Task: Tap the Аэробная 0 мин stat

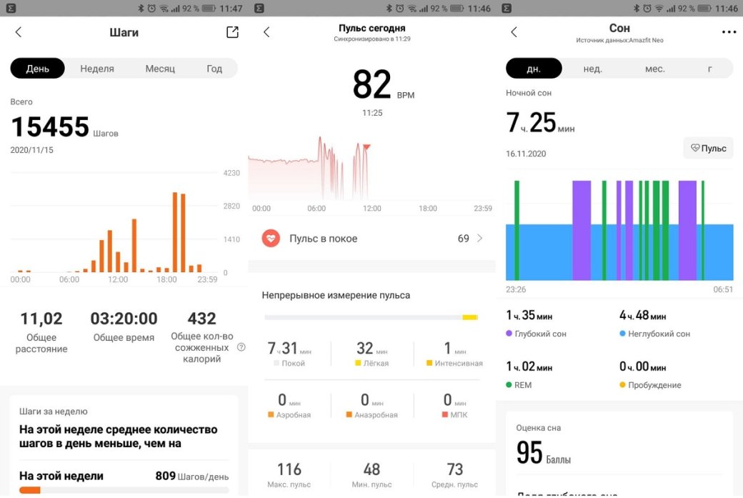Action: tap(289, 406)
